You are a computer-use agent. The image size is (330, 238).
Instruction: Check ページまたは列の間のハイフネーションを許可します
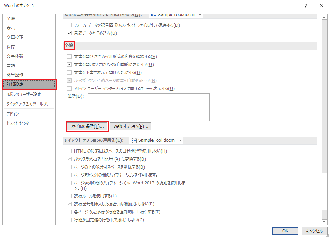click(69, 175)
